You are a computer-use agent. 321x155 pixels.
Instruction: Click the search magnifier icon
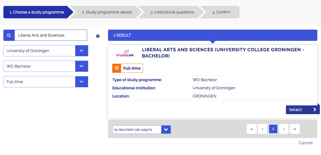pos(9,35)
